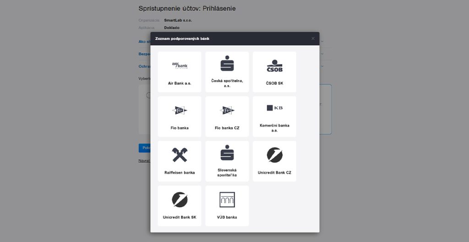The image size is (469, 242).
Task: Select the Unicredit Bank CZ label
Action: click(274, 172)
